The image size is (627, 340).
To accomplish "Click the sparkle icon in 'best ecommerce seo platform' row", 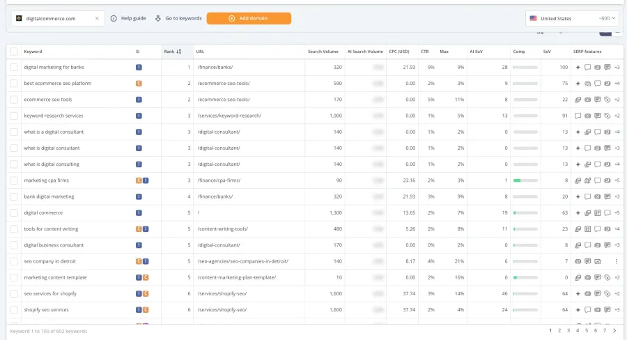I will (578, 83).
